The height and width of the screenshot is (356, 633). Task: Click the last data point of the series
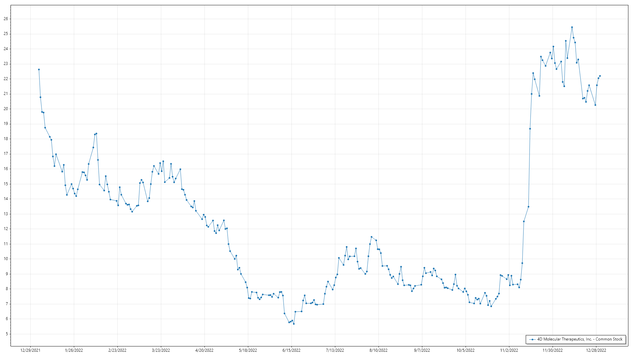[600, 76]
